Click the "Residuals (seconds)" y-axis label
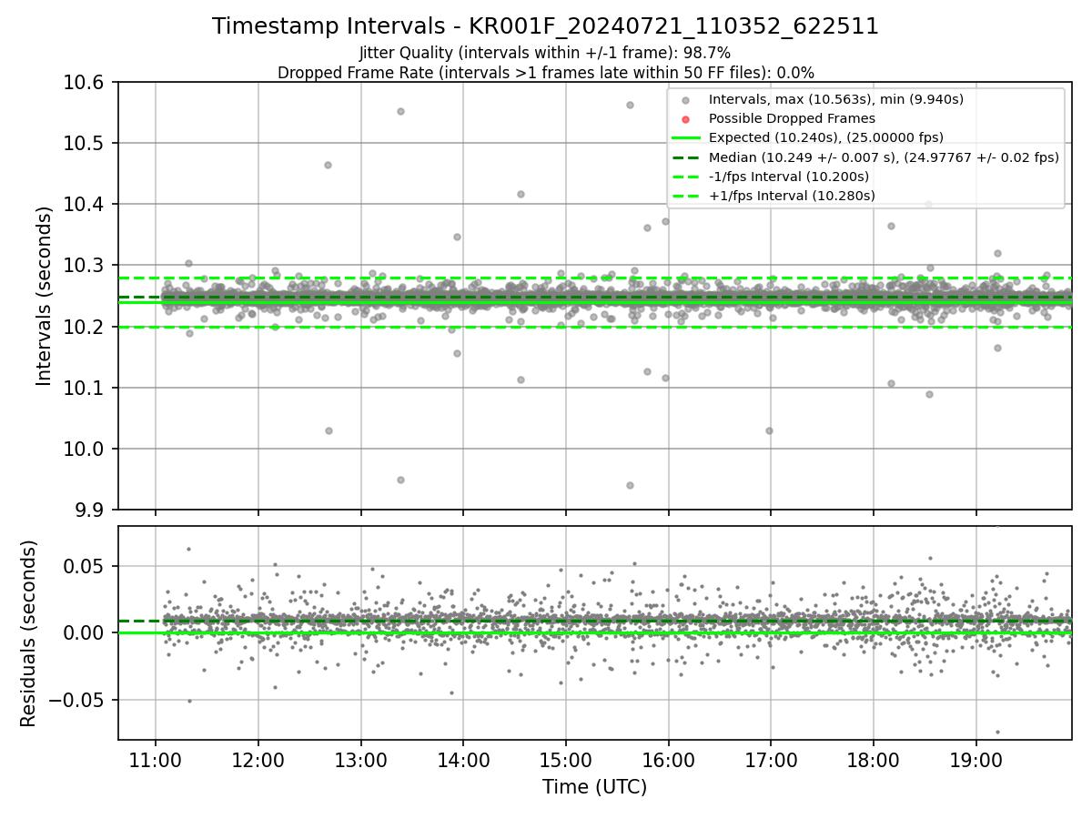 pyautogui.click(x=28, y=633)
